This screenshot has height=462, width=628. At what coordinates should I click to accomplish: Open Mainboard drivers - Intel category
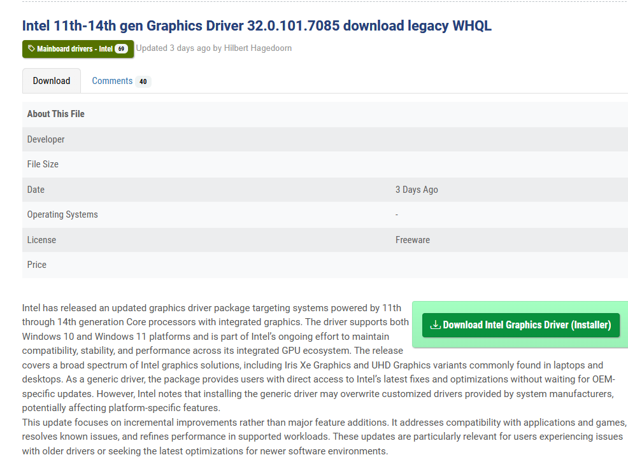78,49
